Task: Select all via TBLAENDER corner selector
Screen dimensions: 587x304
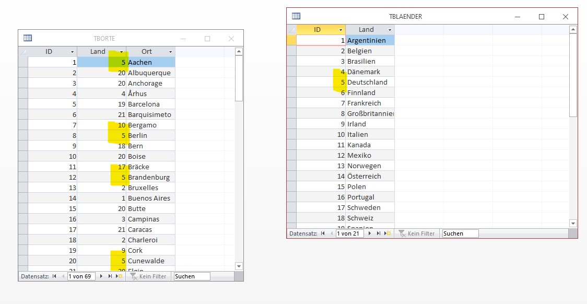Action: tap(291, 30)
